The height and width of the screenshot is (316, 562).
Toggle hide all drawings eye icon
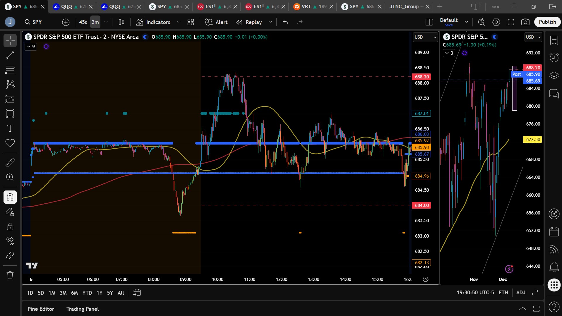(x=10, y=241)
